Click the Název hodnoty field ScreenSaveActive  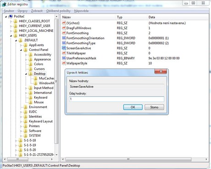click(117, 87)
